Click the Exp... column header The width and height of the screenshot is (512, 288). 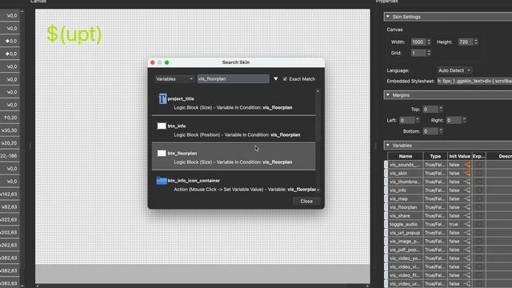pos(478,156)
